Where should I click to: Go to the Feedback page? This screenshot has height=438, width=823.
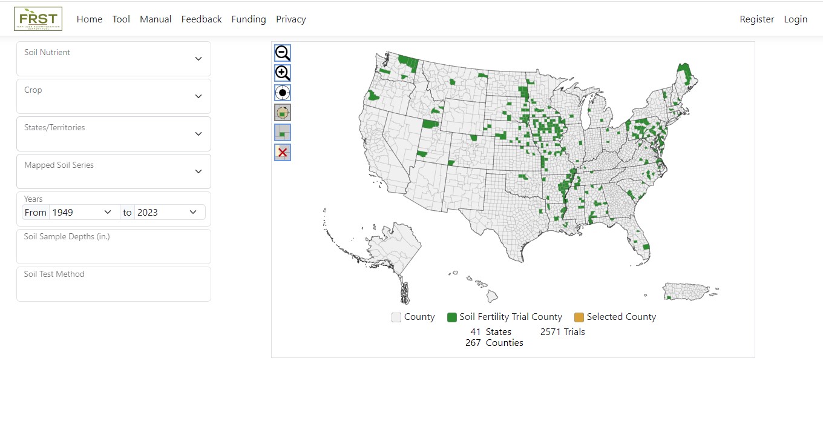[x=202, y=19]
